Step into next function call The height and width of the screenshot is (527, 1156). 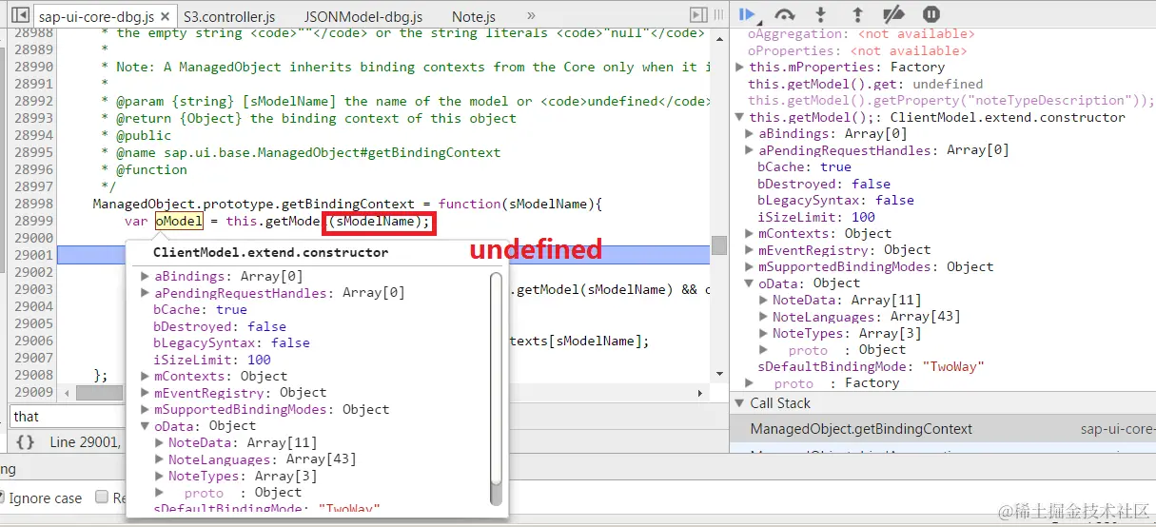click(x=820, y=14)
